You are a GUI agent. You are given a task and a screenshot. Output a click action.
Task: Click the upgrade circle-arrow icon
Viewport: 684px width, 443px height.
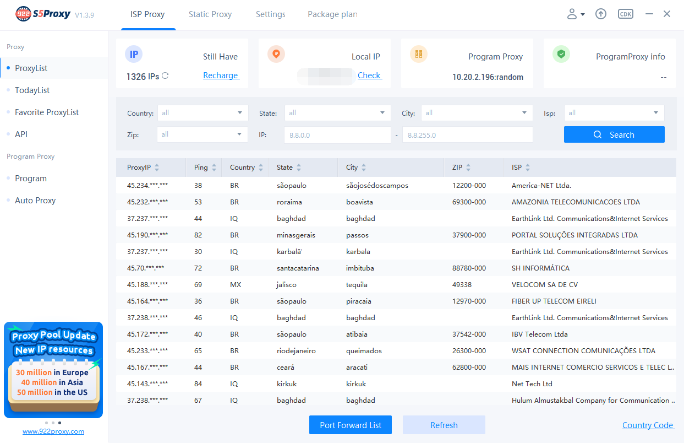601,14
